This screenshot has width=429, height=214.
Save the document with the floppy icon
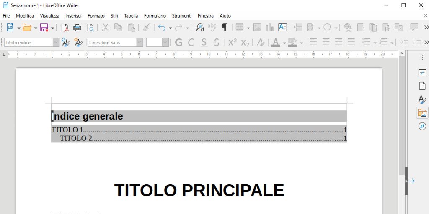tap(44, 28)
